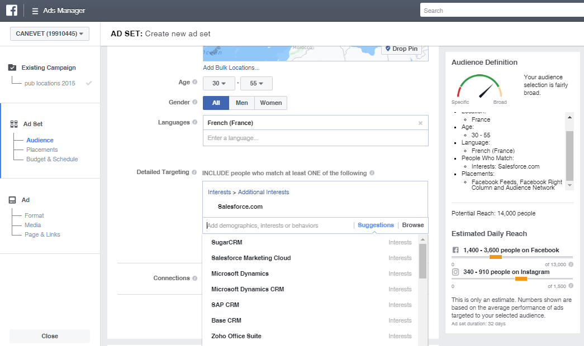This screenshot has height=346, width=584.
Task: Choose Microsoft Dynamics CRM suggestion
Action: [x=311, y=289]
